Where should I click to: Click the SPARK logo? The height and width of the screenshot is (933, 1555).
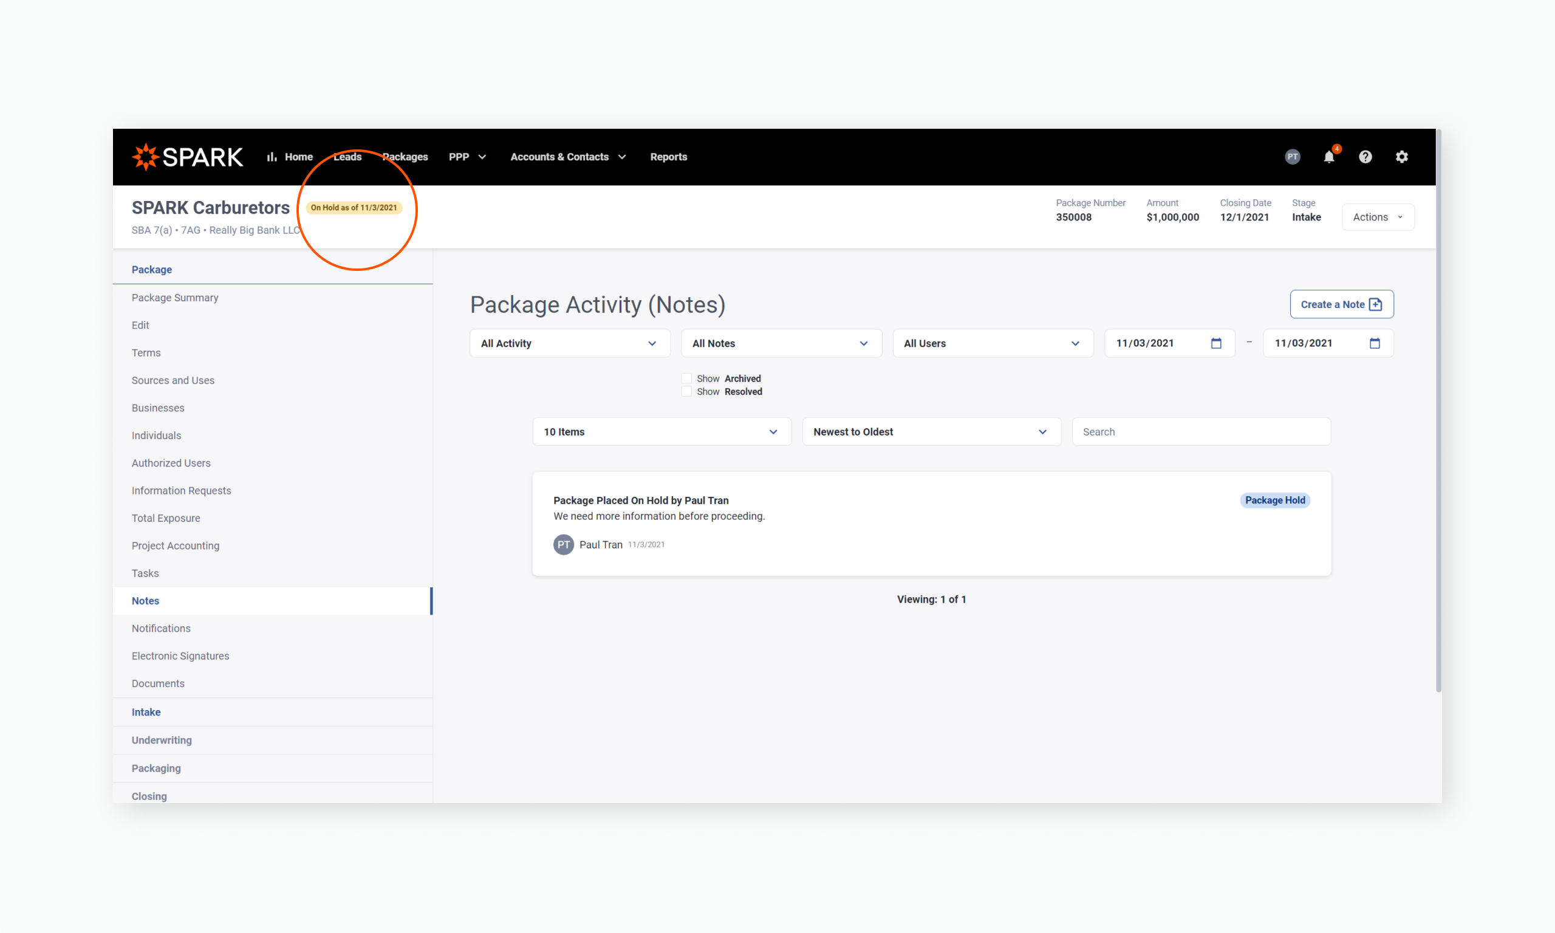click(x=187, y=157)
